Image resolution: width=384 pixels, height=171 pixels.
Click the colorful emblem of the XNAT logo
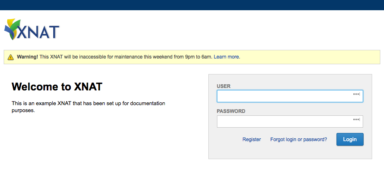pos(11,29)
